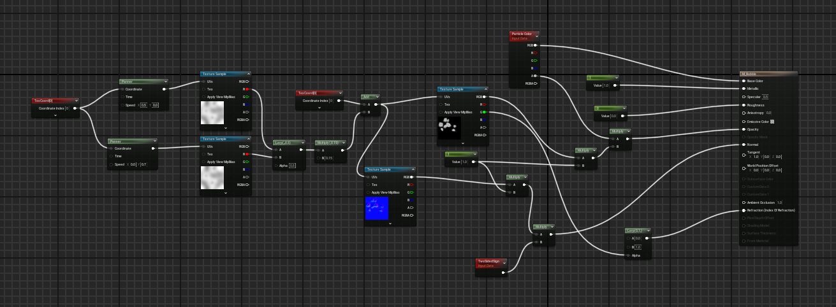Click the Alpha value field on Lerp(,,0.5)

pos(292,166)
